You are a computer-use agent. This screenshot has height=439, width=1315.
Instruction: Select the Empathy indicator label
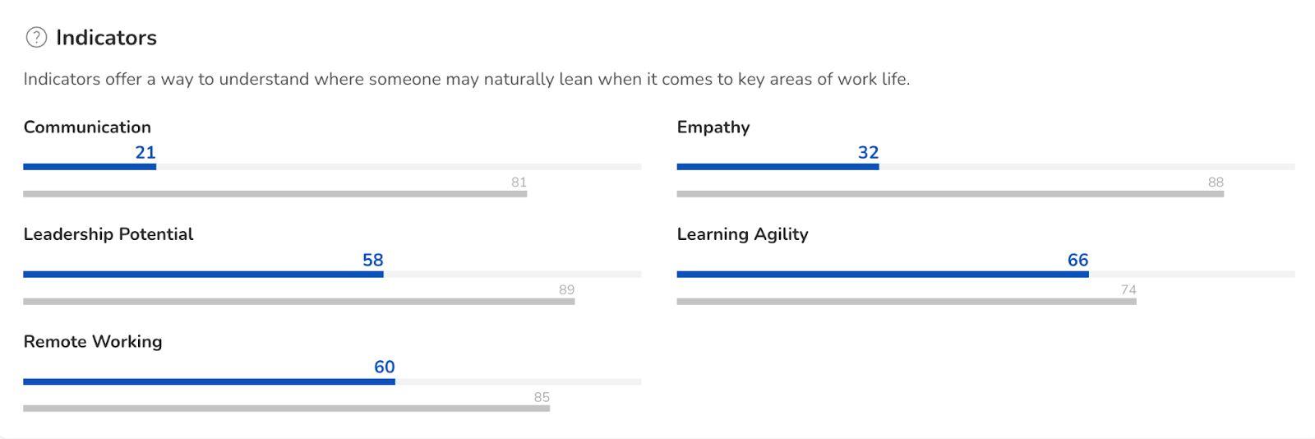click(x=713, y=127)
